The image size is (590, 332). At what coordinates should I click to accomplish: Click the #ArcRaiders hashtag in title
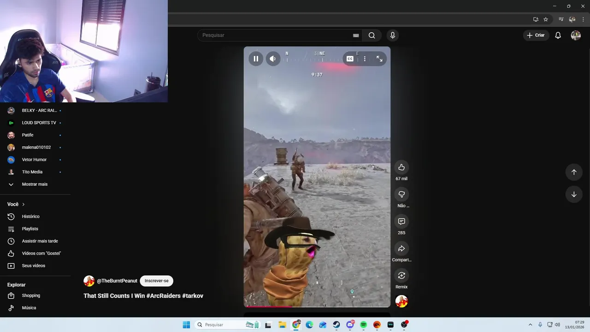click(x=164, y=296)
